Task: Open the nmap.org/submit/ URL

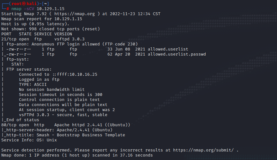Action: (204, 150)
